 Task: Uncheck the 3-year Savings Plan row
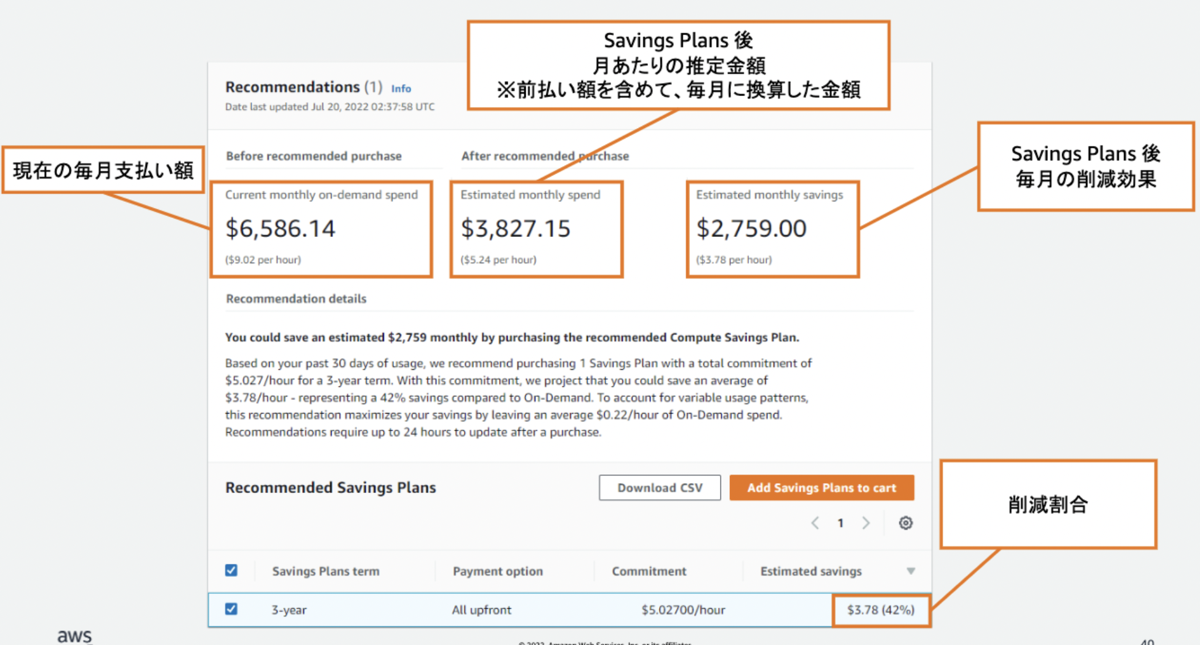tap(231, 609)
